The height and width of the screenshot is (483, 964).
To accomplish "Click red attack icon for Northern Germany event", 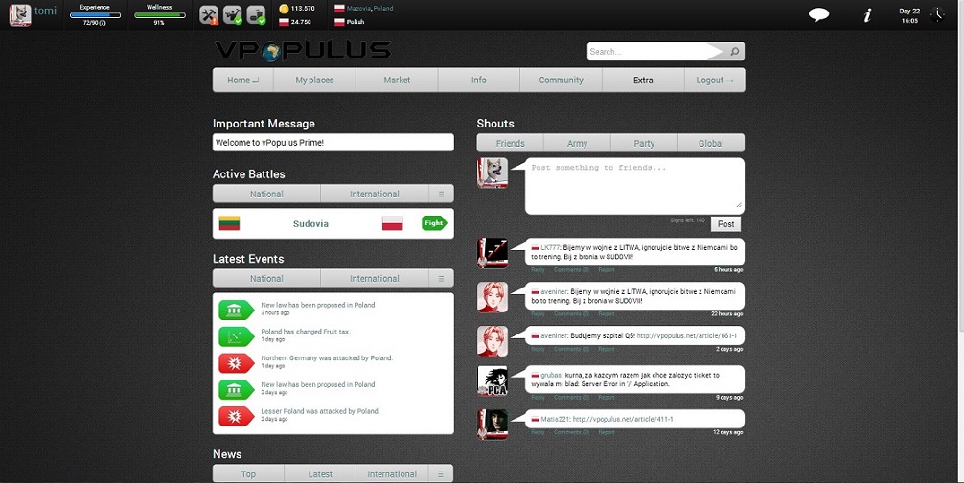I will (236, 362).
